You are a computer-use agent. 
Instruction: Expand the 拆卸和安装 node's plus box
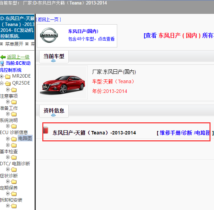pyautogui.click(x=8, y=194)
